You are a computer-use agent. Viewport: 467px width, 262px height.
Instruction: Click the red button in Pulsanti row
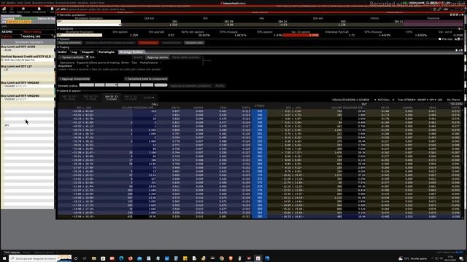pyautogui.click(x=148, y=43)
